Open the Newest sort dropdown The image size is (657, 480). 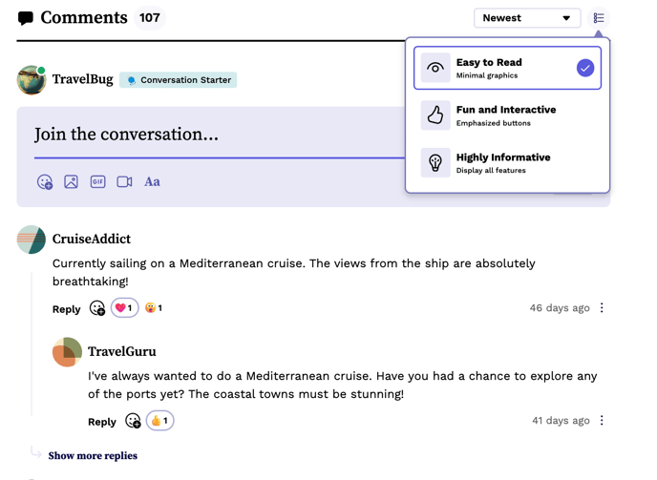526,18
